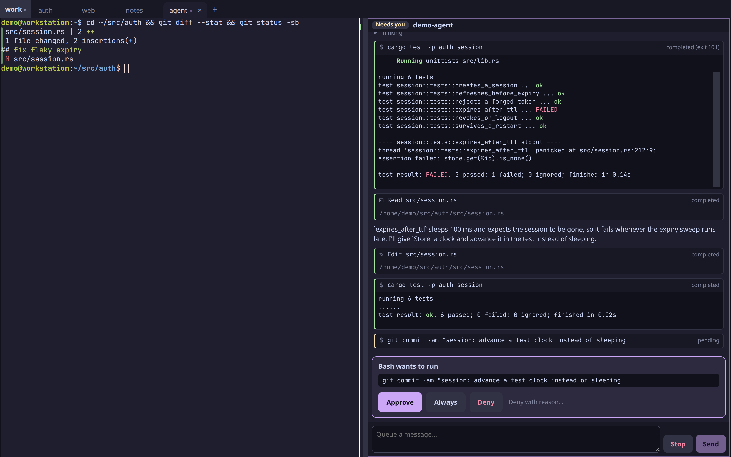Image resolution: width=731 pixels, height=457 pixels.
Task: Focus the Queue a message box
Action: (516, 439)
